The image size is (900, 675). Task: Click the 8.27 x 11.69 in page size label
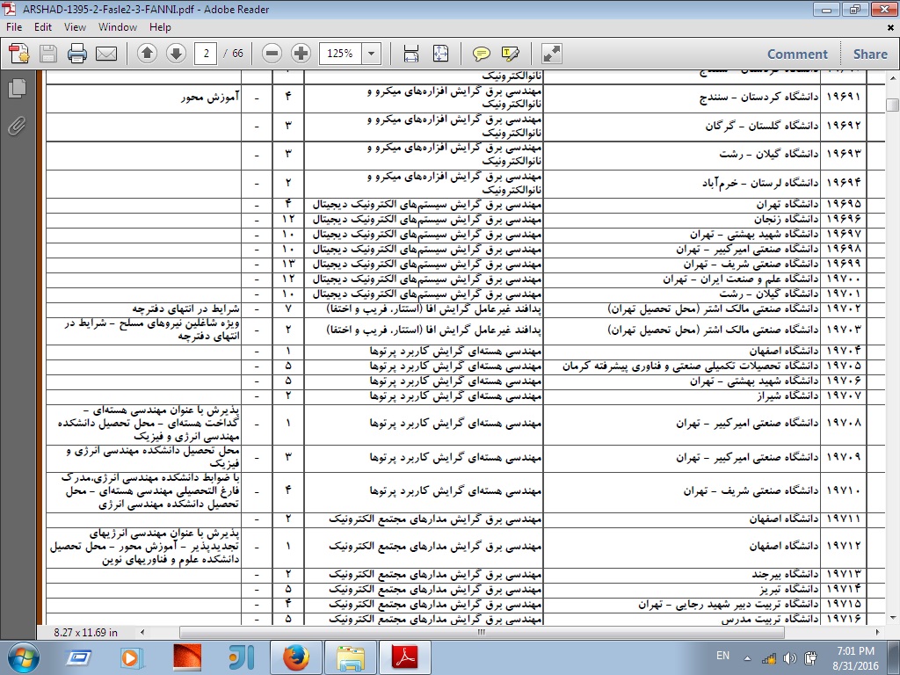tap(85, 632)
